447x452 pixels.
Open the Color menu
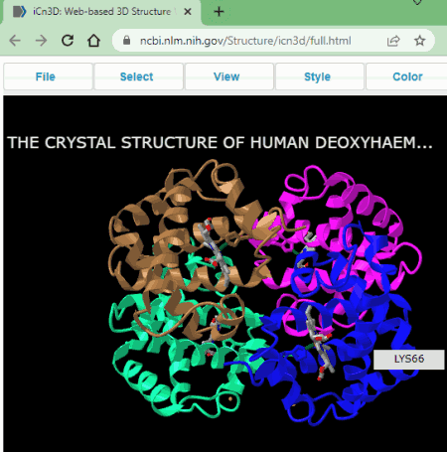point(407,76)
